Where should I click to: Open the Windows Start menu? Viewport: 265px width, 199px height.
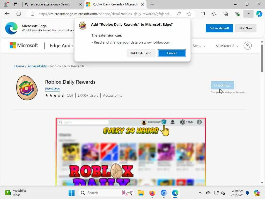[x=71, y=193]
